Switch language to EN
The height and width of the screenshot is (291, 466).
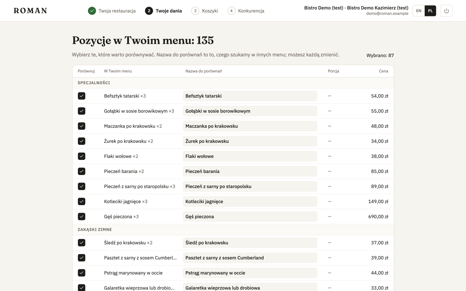click(x=419, y=11)
